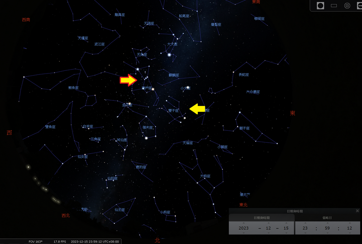
Task: Click the minute field showing 59
Action: click(x=328, y=228)
